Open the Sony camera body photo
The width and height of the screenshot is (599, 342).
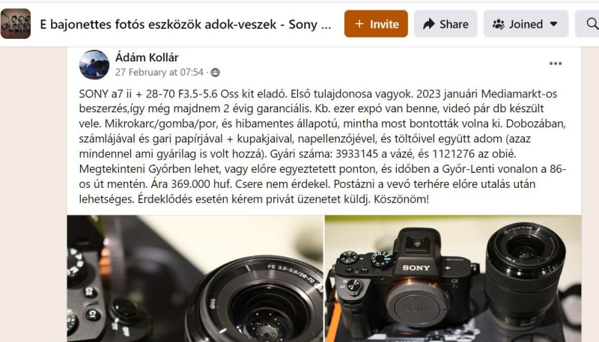[x=454, y=278]
